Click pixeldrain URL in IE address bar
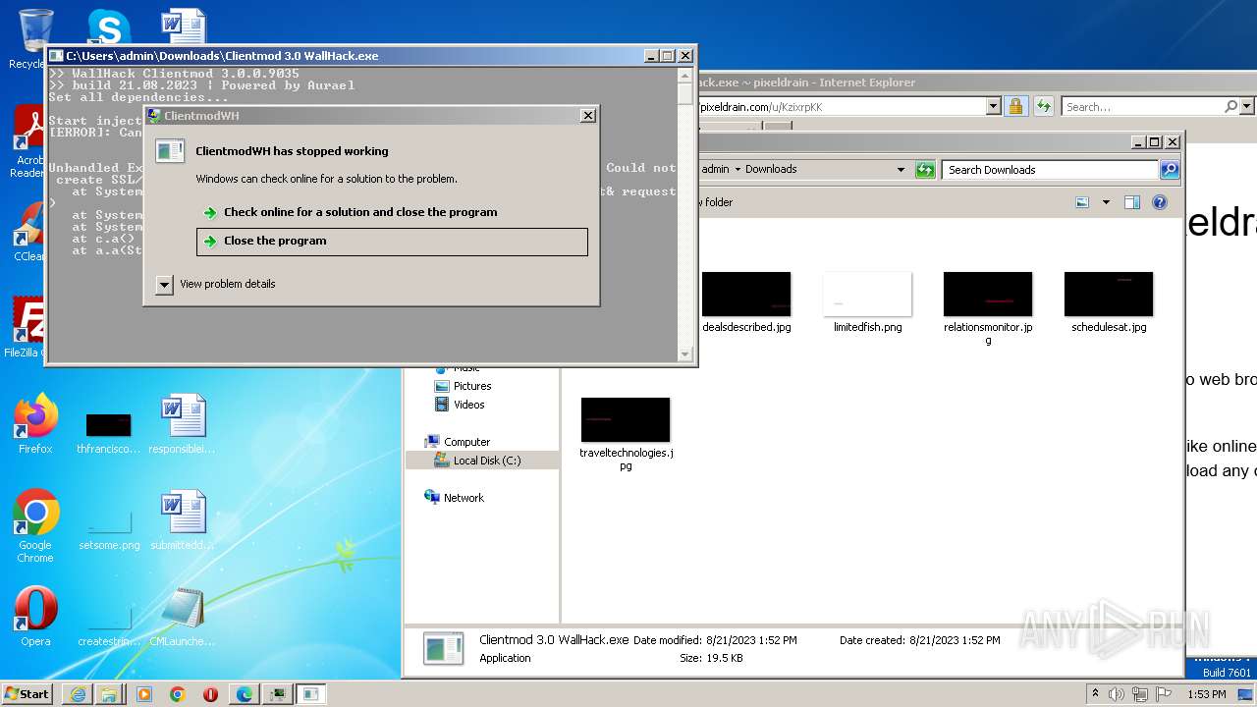Image resolution: width=1257 pixels, height=707 pixels. tap(760, 106)
